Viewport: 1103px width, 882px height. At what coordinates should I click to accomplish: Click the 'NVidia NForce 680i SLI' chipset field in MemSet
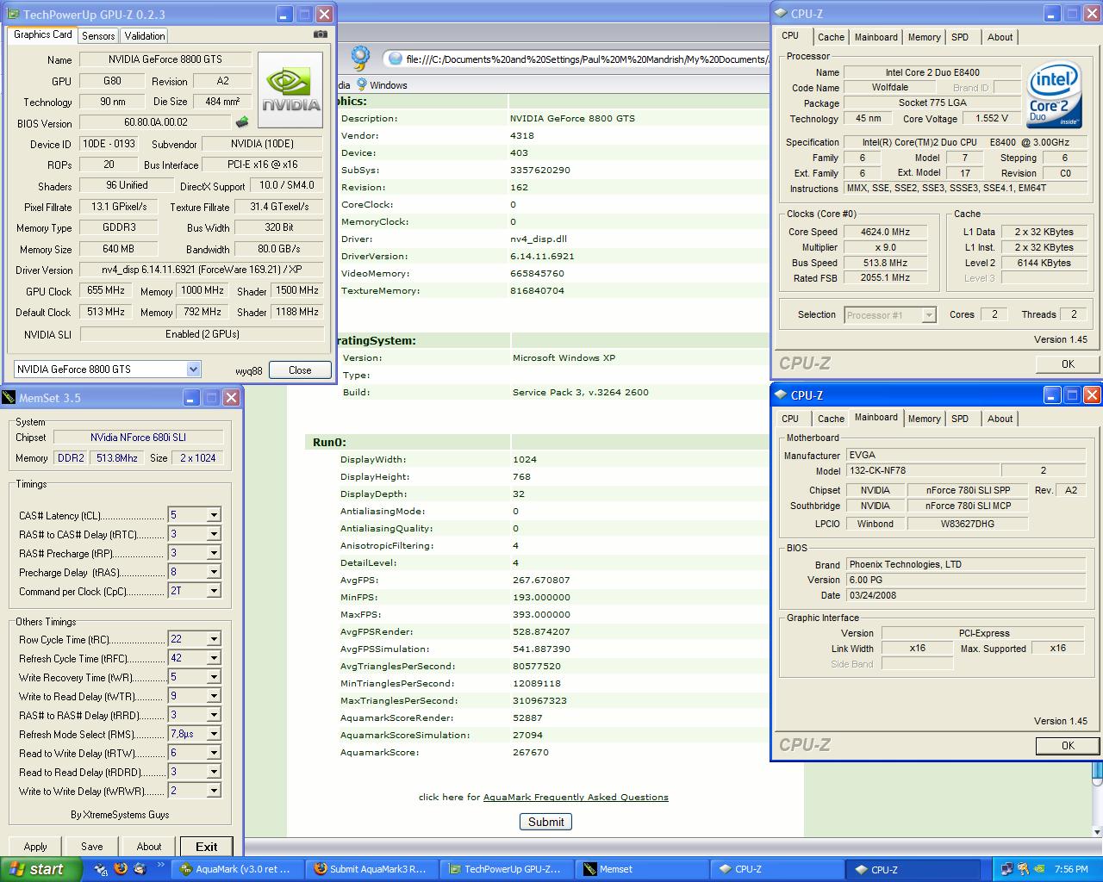(x=138, y=437)
